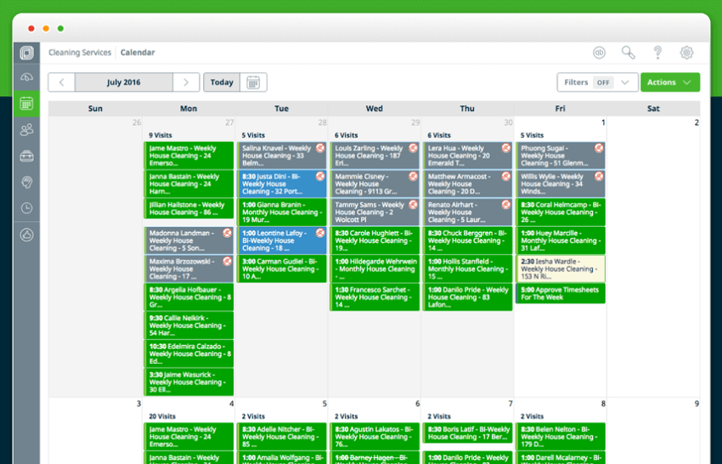
Task: Open 8:30 Chuck Berggren visit
Action: [x=468, y=240]
